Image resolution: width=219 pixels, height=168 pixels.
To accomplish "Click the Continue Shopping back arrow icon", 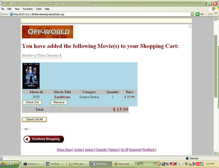I will point(27,139).
